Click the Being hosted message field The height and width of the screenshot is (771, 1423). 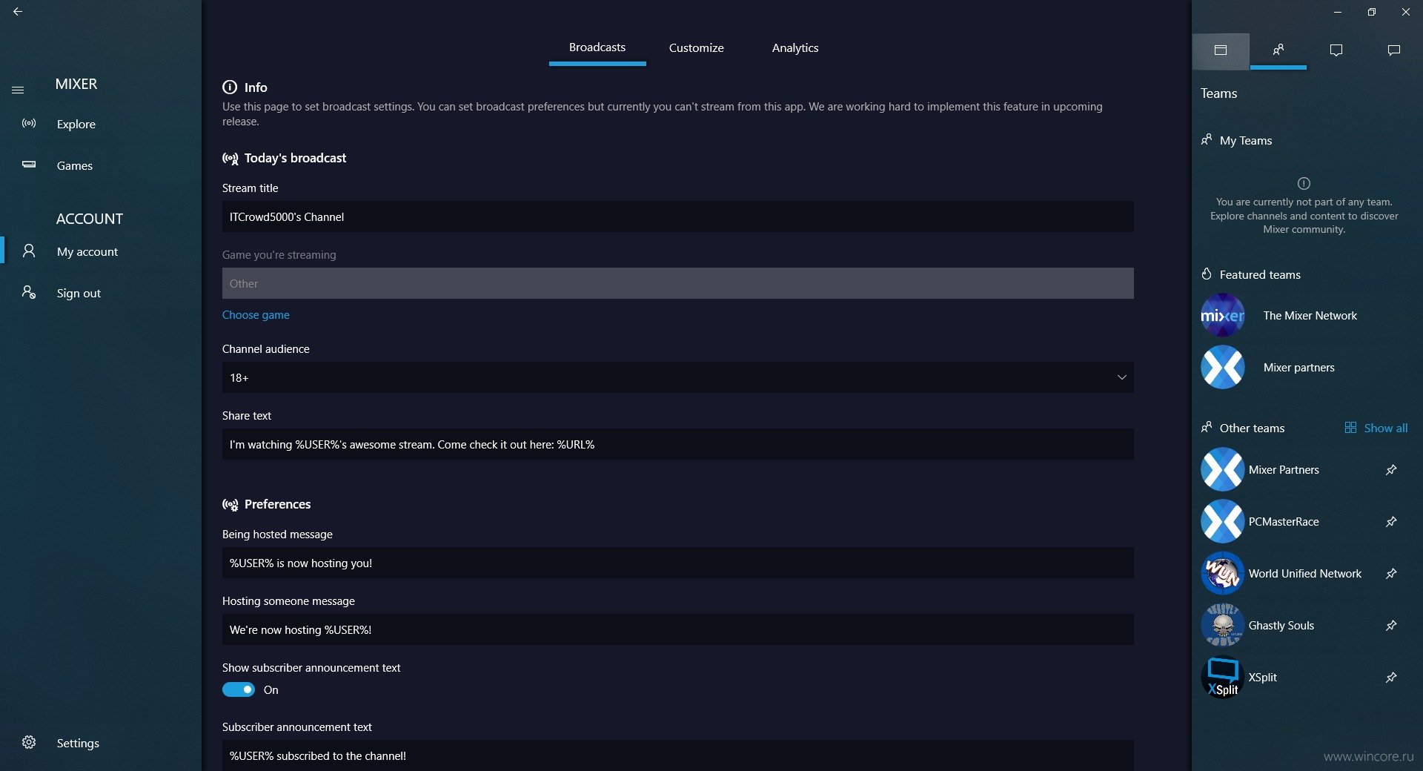coord(677,563)
